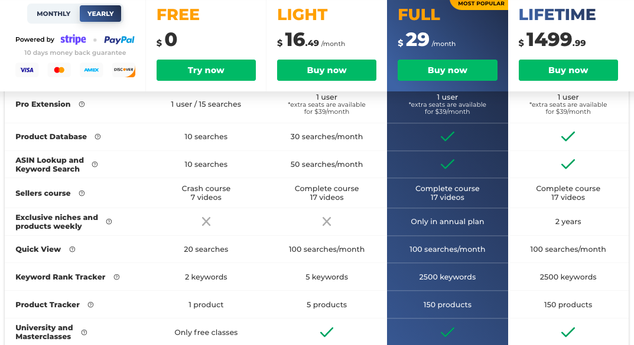Image resolution: width=634 pixels, height=345 pixels.
Task: Click Buy now for the Light plan
Action: (x=327, y=70)
